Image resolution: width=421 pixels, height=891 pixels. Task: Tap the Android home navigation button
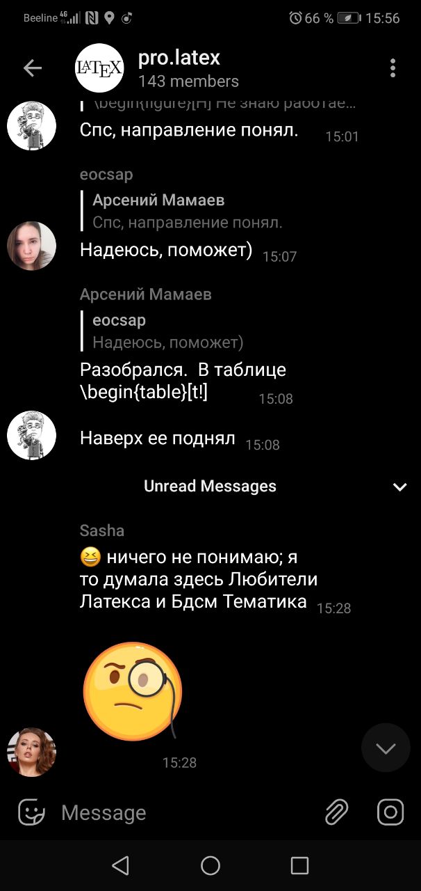210,865
